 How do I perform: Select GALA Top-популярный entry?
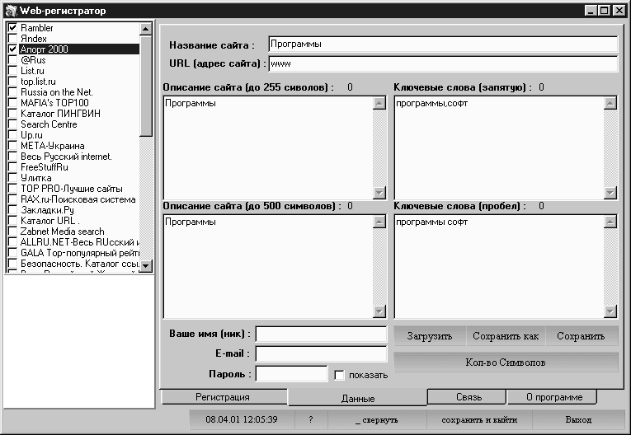80,253
